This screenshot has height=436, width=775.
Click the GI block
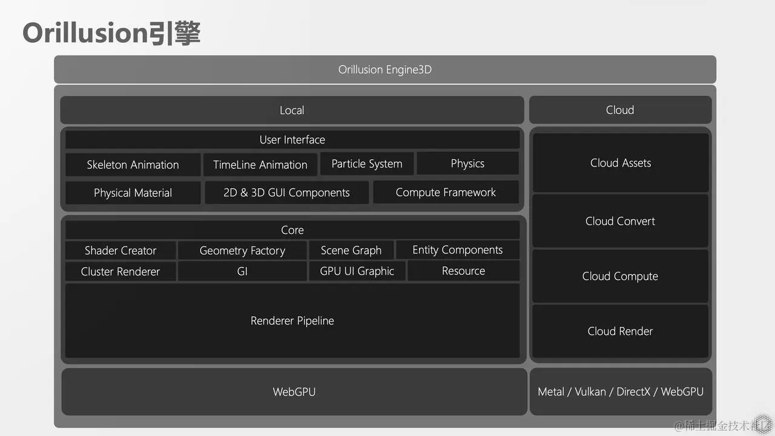coord(242,271)
